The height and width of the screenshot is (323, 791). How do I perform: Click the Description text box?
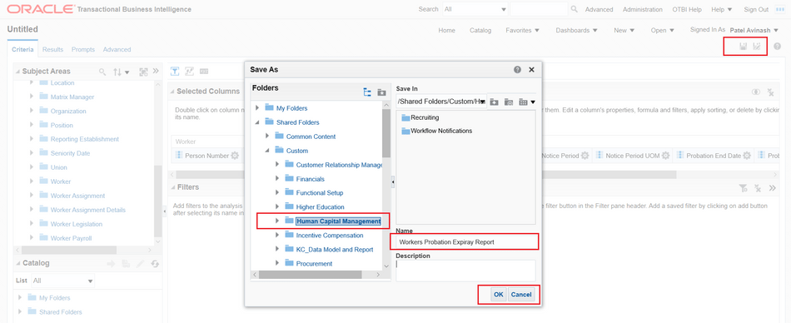coord(466,271)
